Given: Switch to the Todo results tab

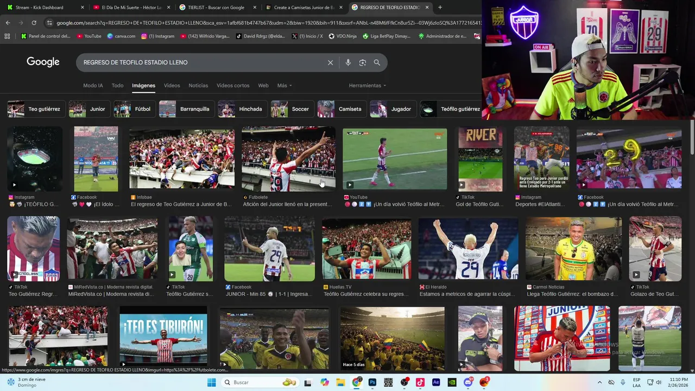Looking at the screenshot, I should pyautogui.click(x=117, y=85).
